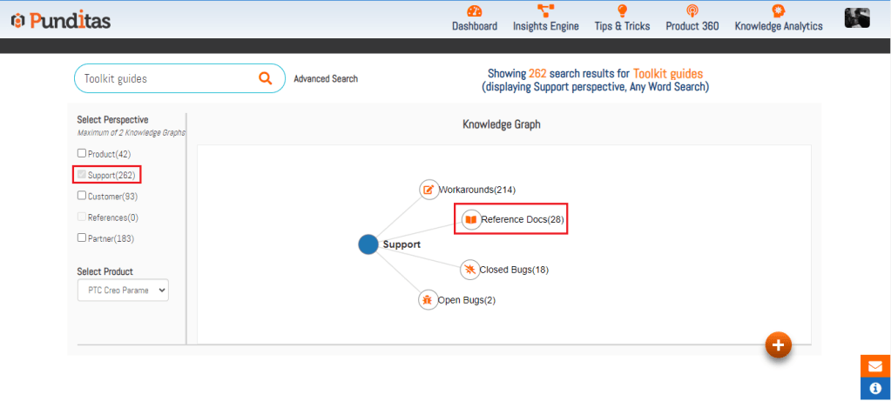
Task: Open the Workarounds node icon
Action: (x=429, y=190)
